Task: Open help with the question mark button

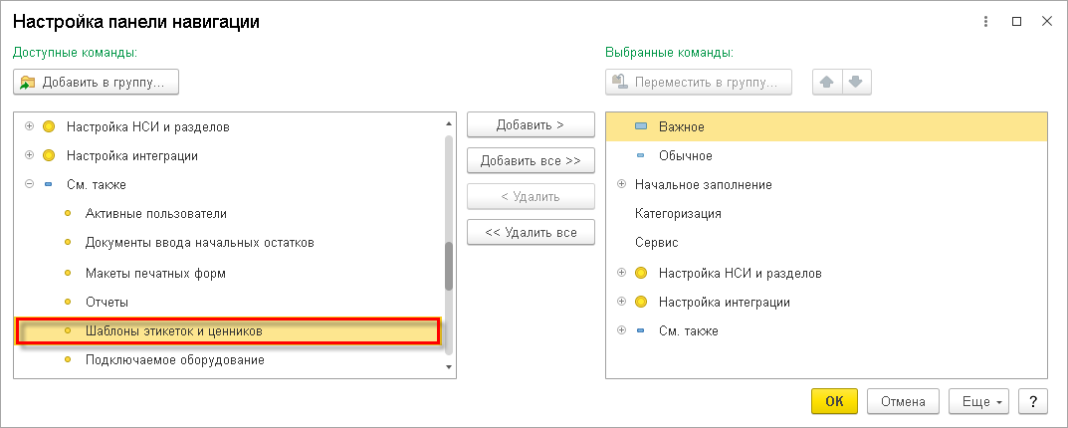Action: pos(1032,401)
